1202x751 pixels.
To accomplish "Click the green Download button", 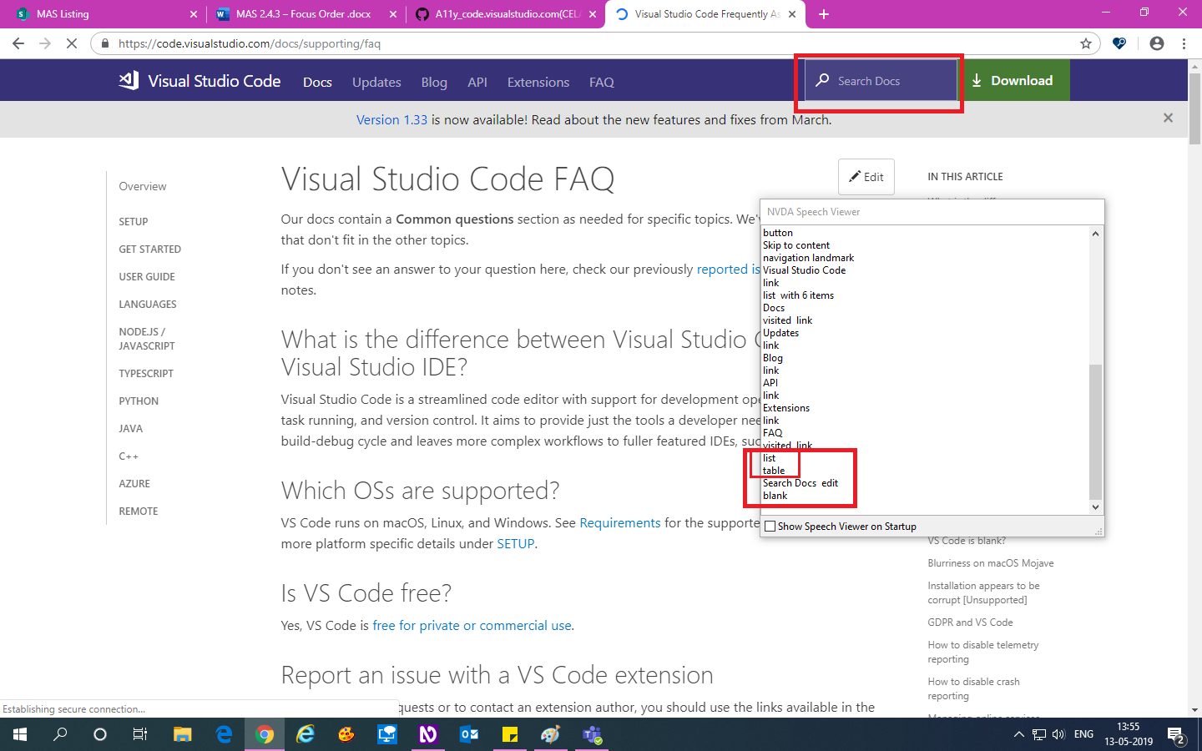I will pyautogui.click(x=1013, y=81).
